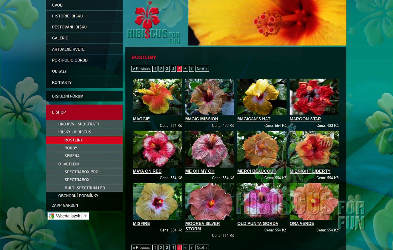This screenshot has width=393, height=250.
Task: Click top Next » pagination button
Action: [202, 69]
